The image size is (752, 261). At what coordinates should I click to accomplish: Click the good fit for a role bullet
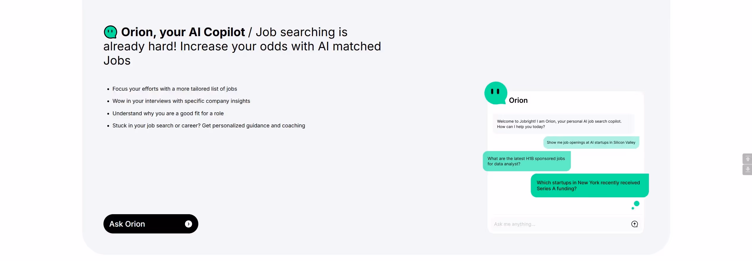click(x=168, y=113)
